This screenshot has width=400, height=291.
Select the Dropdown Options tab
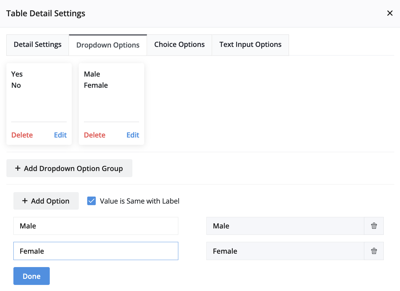108,45
